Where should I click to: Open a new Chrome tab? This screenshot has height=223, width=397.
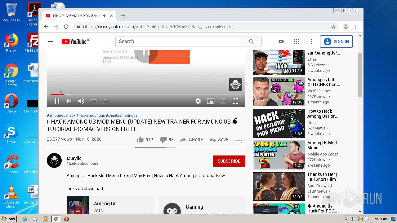click(x=123, y=16)
